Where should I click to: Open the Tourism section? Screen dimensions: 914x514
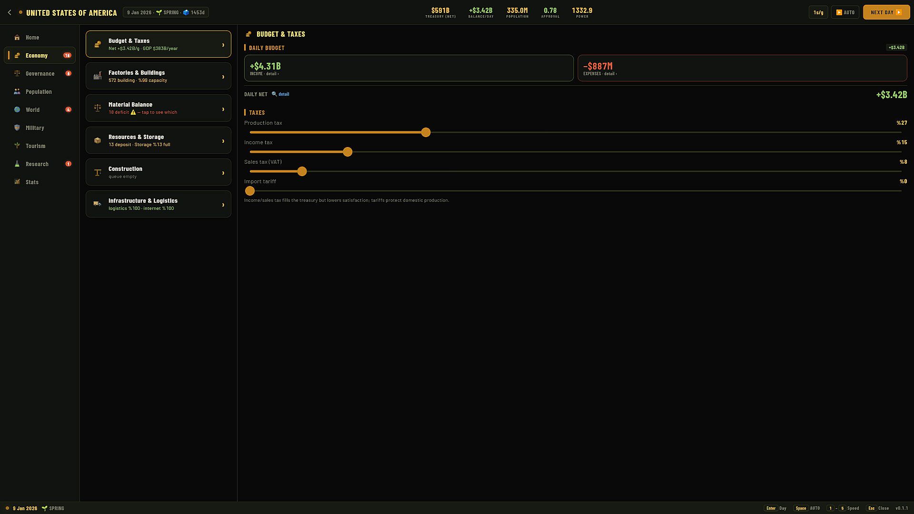pos(40,146)
